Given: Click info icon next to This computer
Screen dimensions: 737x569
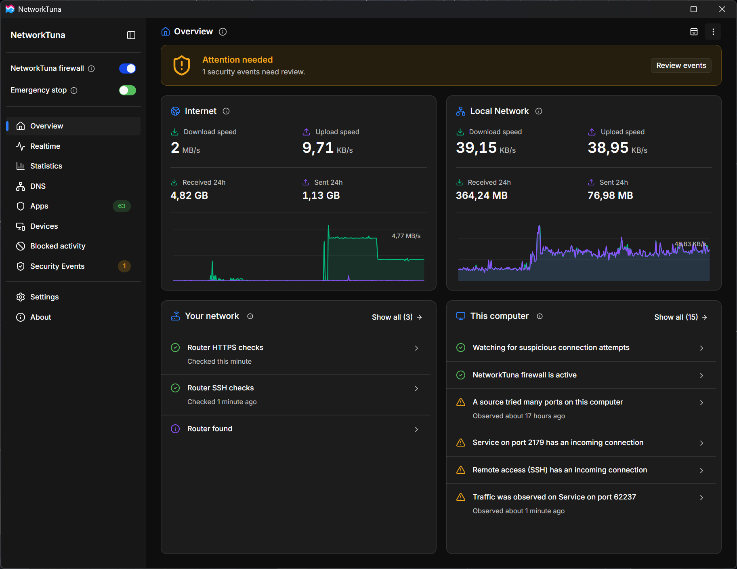Looking at the screenshot, I should (x=540, y=316).
